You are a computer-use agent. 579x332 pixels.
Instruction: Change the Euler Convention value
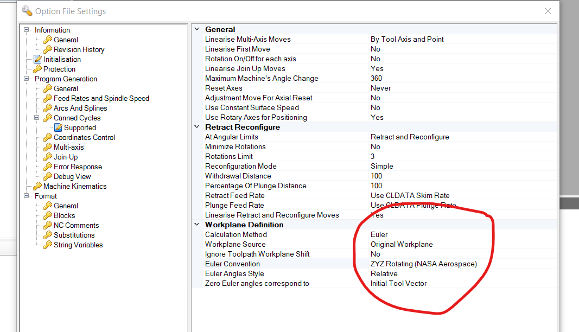point(423,264)
